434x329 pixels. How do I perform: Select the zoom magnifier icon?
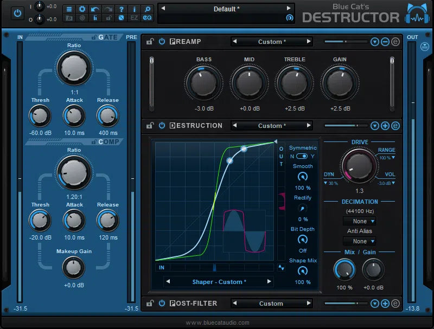point(148,9)
